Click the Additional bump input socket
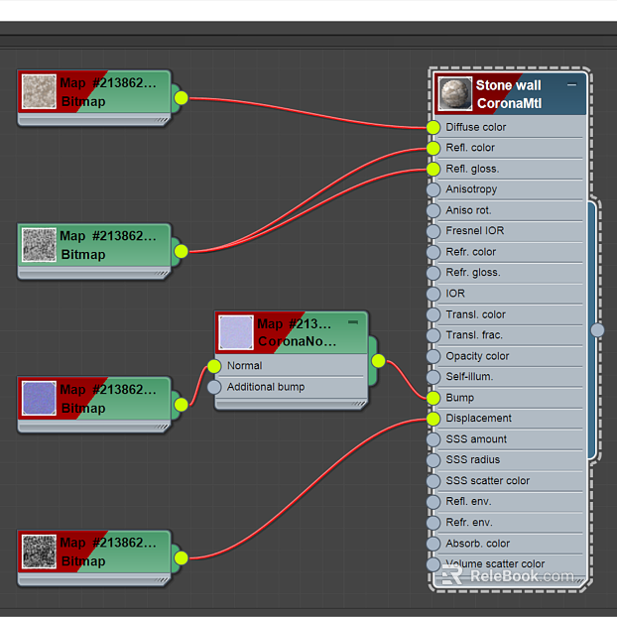 [x=214, y=387]
